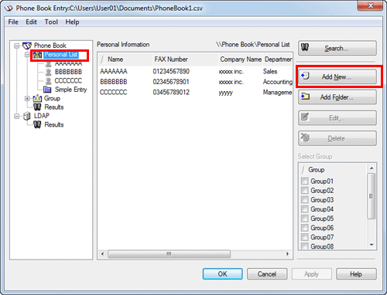Click the Cancel button
The height and width of the screenshot is (295, 387).
pyautogui.click(x=267, y=274)
